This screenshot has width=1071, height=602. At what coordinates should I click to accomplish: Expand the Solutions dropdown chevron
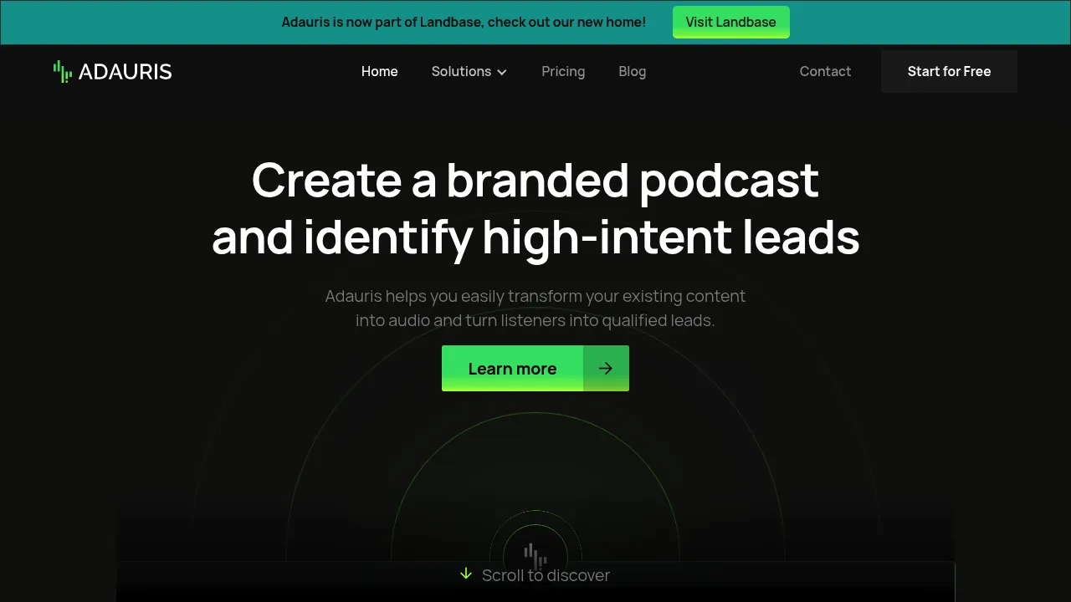point(502,72)
